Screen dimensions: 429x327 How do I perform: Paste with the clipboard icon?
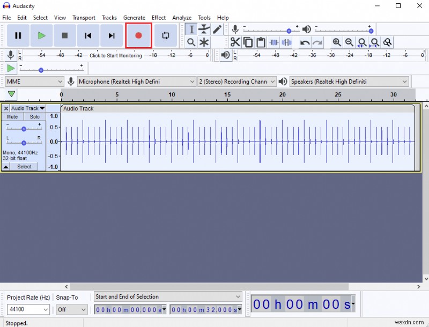(261, 42)
